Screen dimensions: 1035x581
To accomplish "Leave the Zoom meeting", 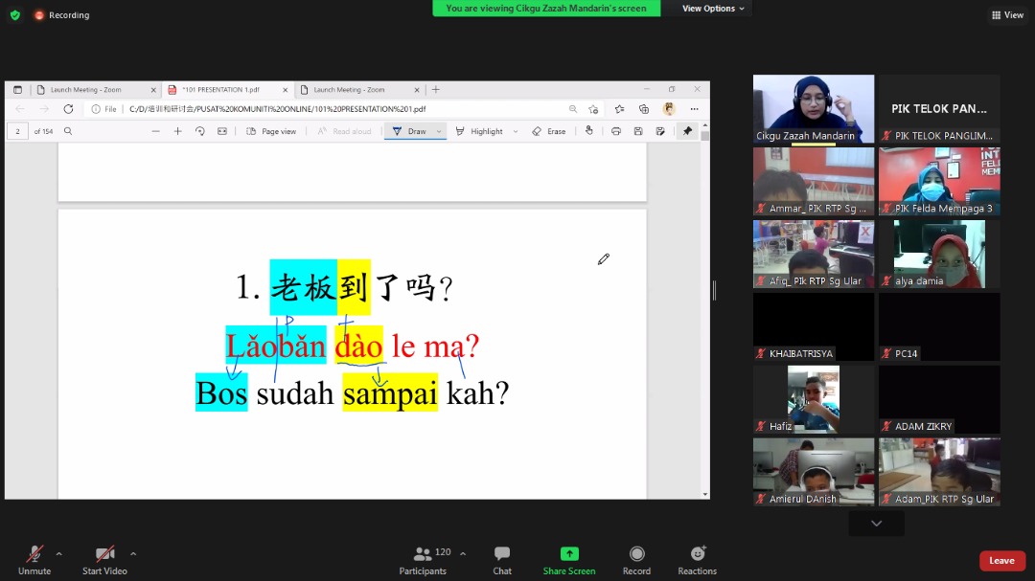I will 1002,561.
